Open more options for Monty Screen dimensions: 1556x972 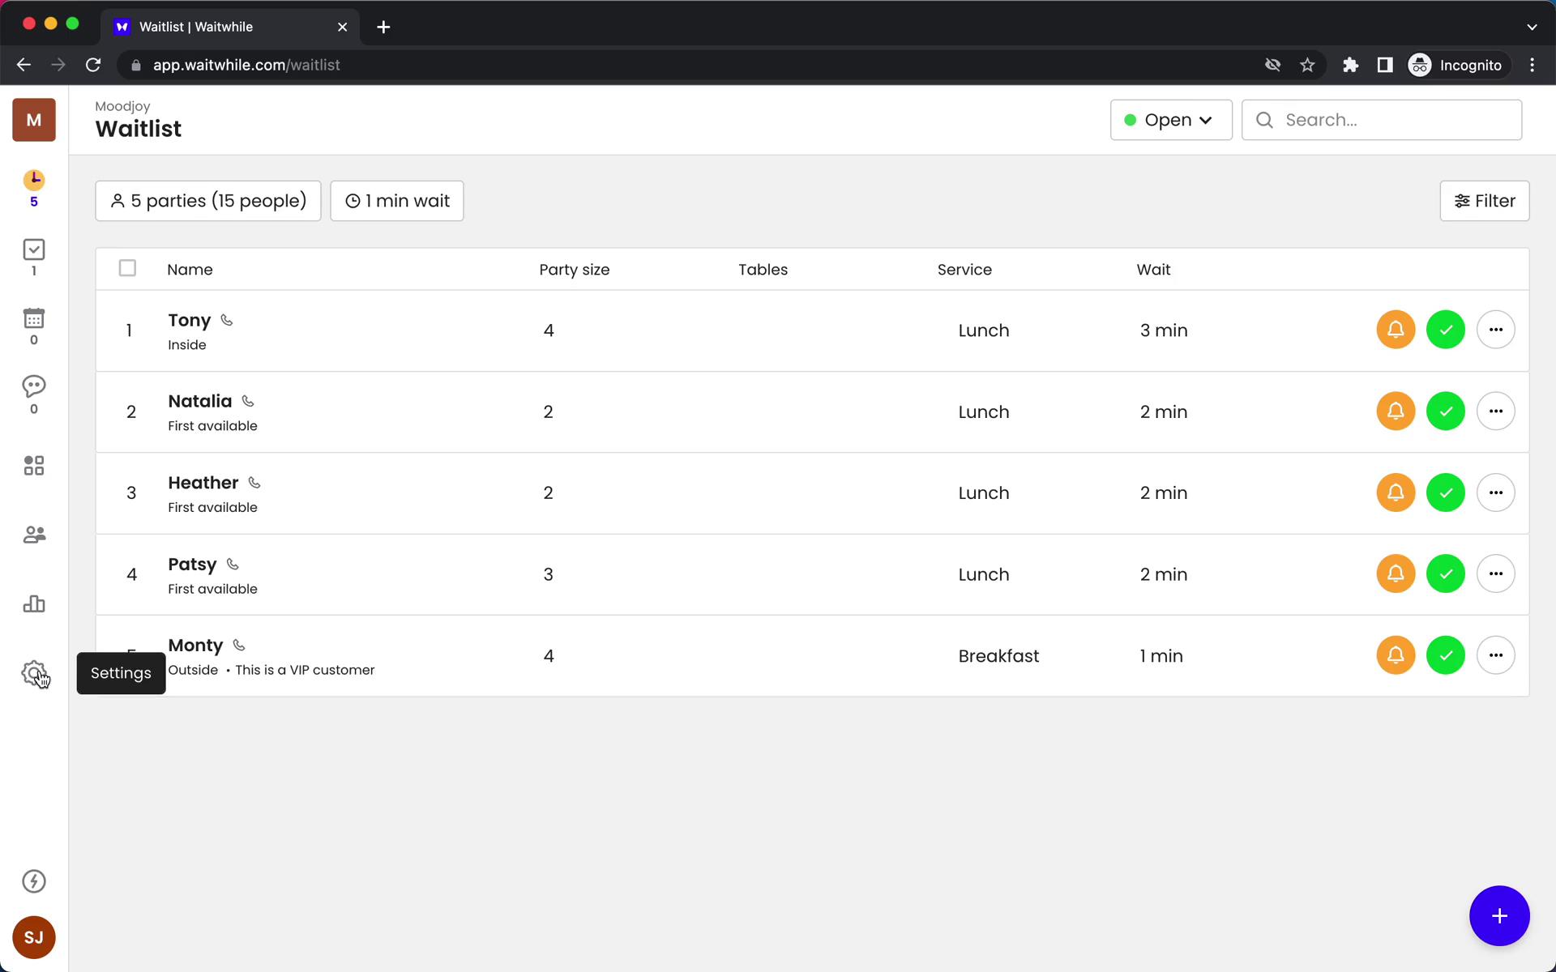[x=1496, y=655]
